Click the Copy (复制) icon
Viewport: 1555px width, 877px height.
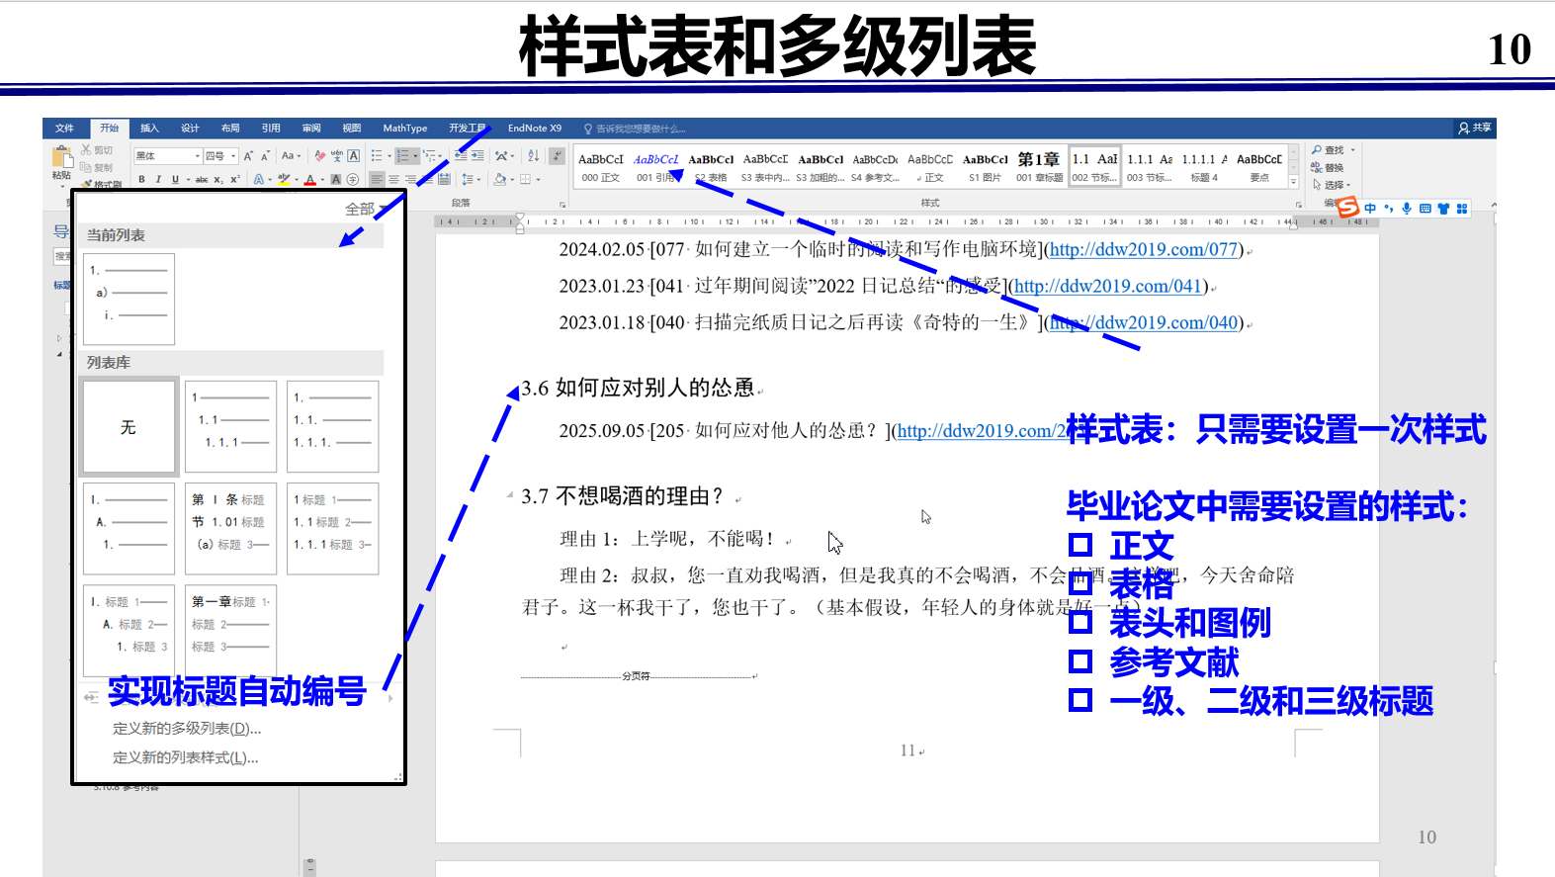pyautogui.click(x=86, y=167)
